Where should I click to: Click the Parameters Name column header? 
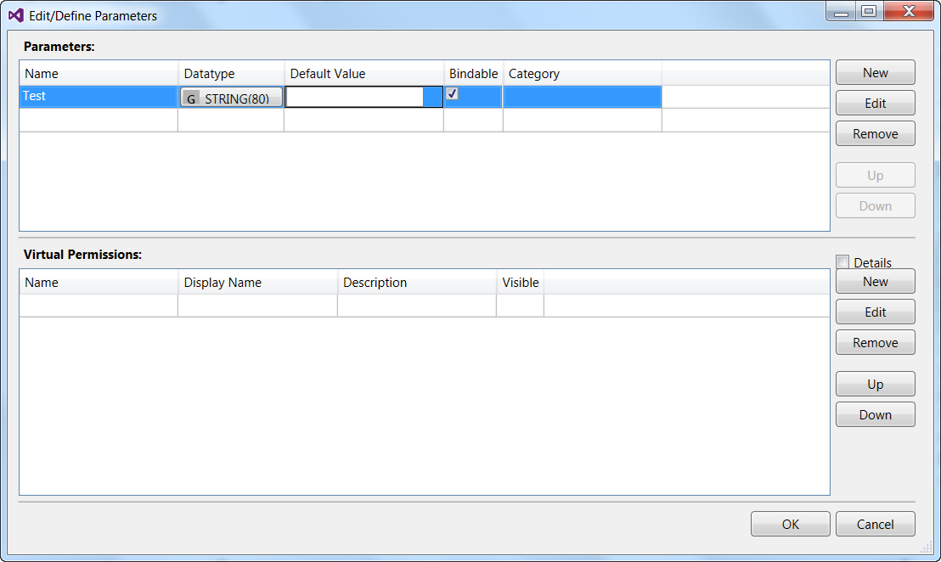point(99,73)
